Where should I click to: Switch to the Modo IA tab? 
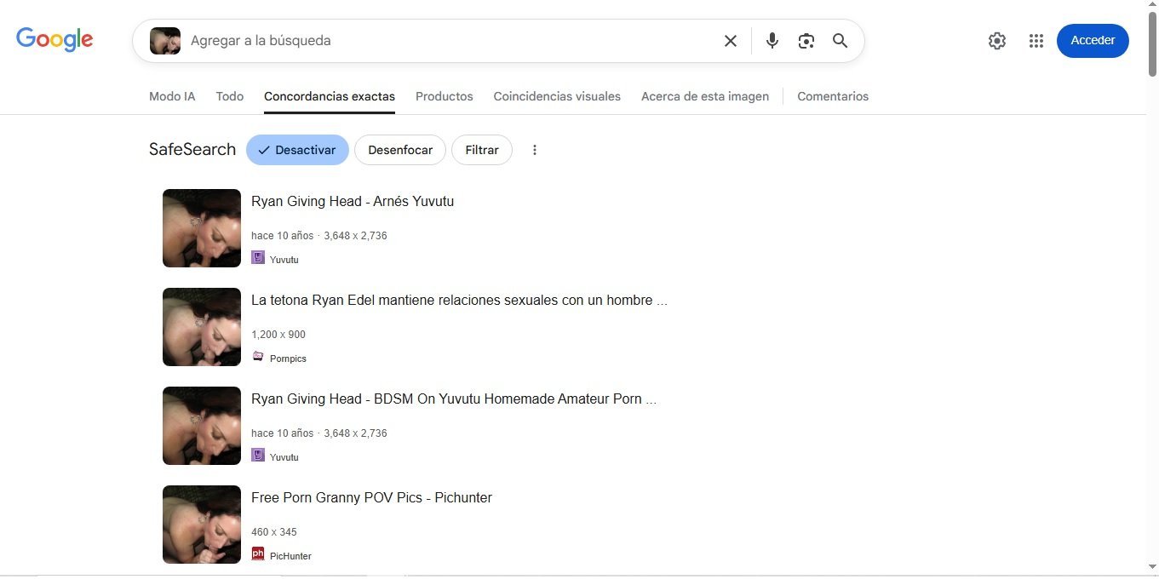tap(172, 96)
